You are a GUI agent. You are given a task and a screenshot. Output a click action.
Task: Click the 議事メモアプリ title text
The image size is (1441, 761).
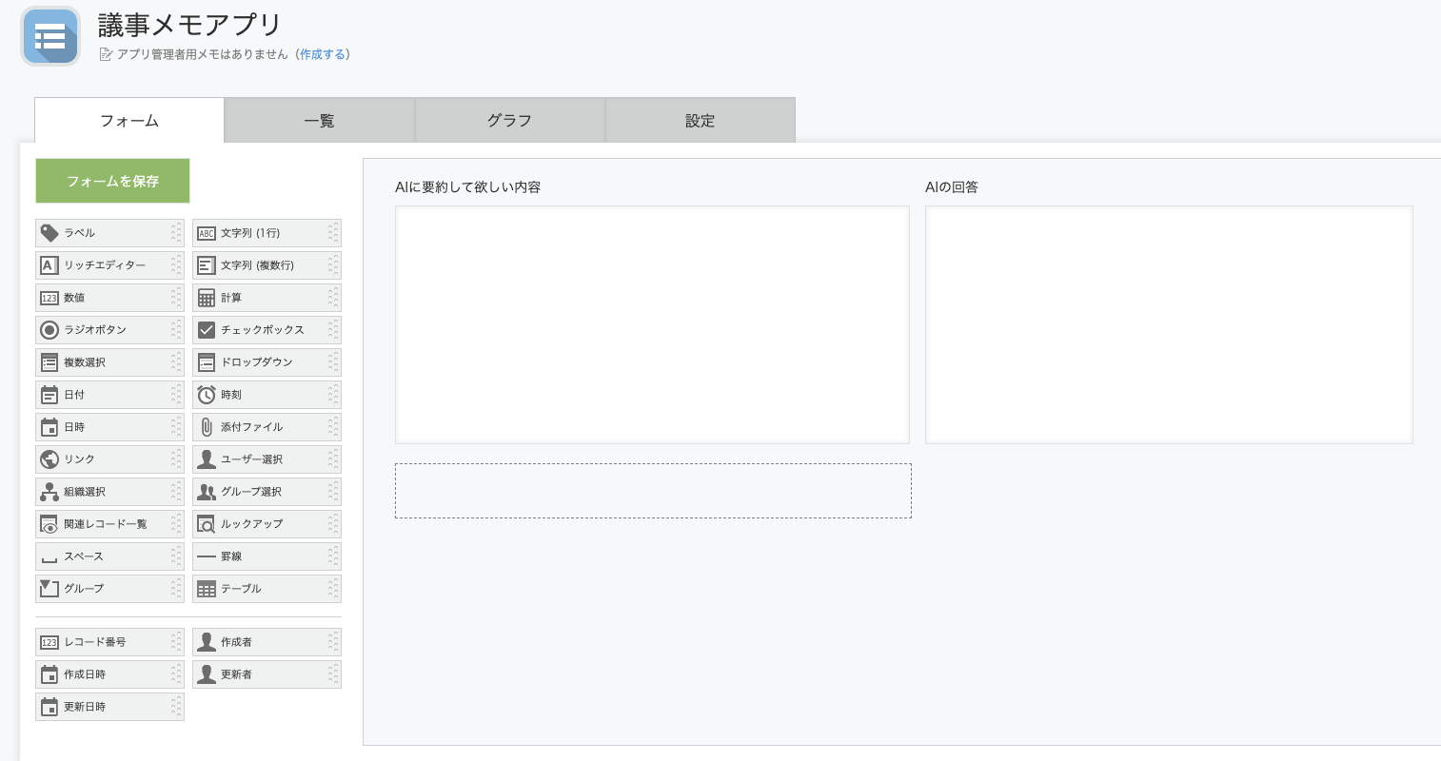tap(189, 24)
